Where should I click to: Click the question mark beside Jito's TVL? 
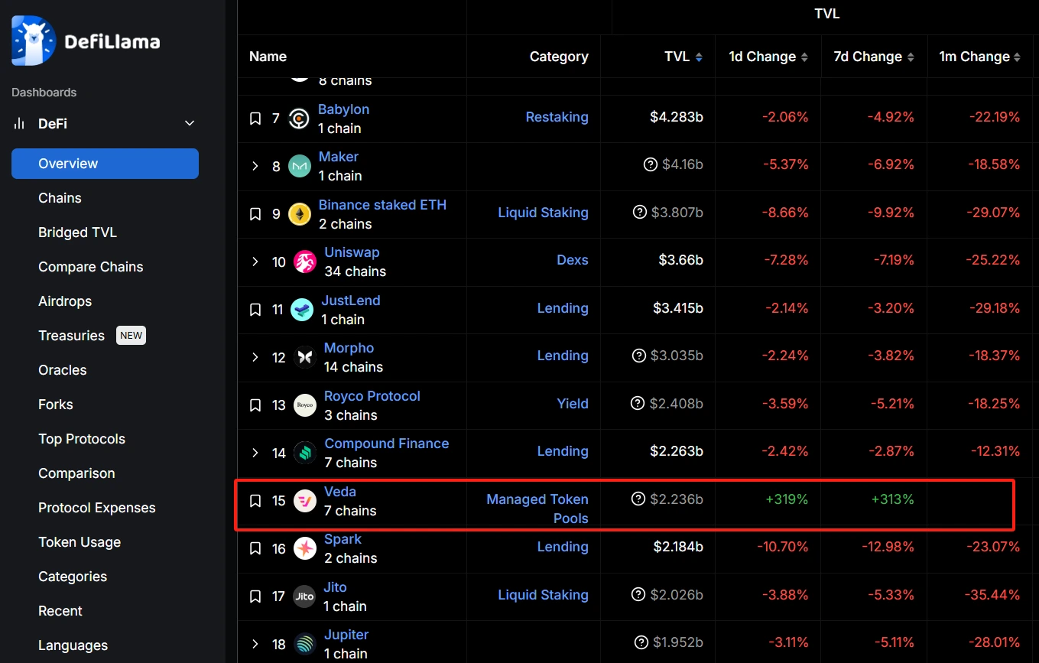pos(640,594)
